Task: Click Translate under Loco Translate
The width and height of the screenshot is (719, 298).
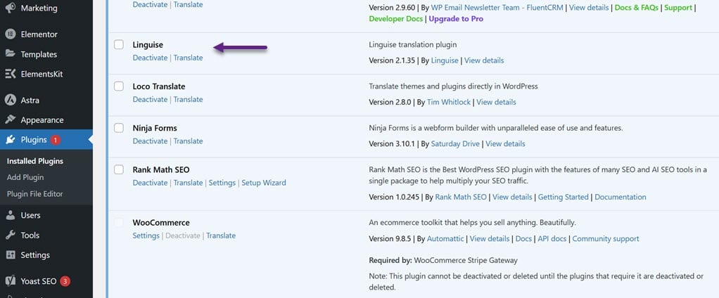Action: (x=188, y=99)
